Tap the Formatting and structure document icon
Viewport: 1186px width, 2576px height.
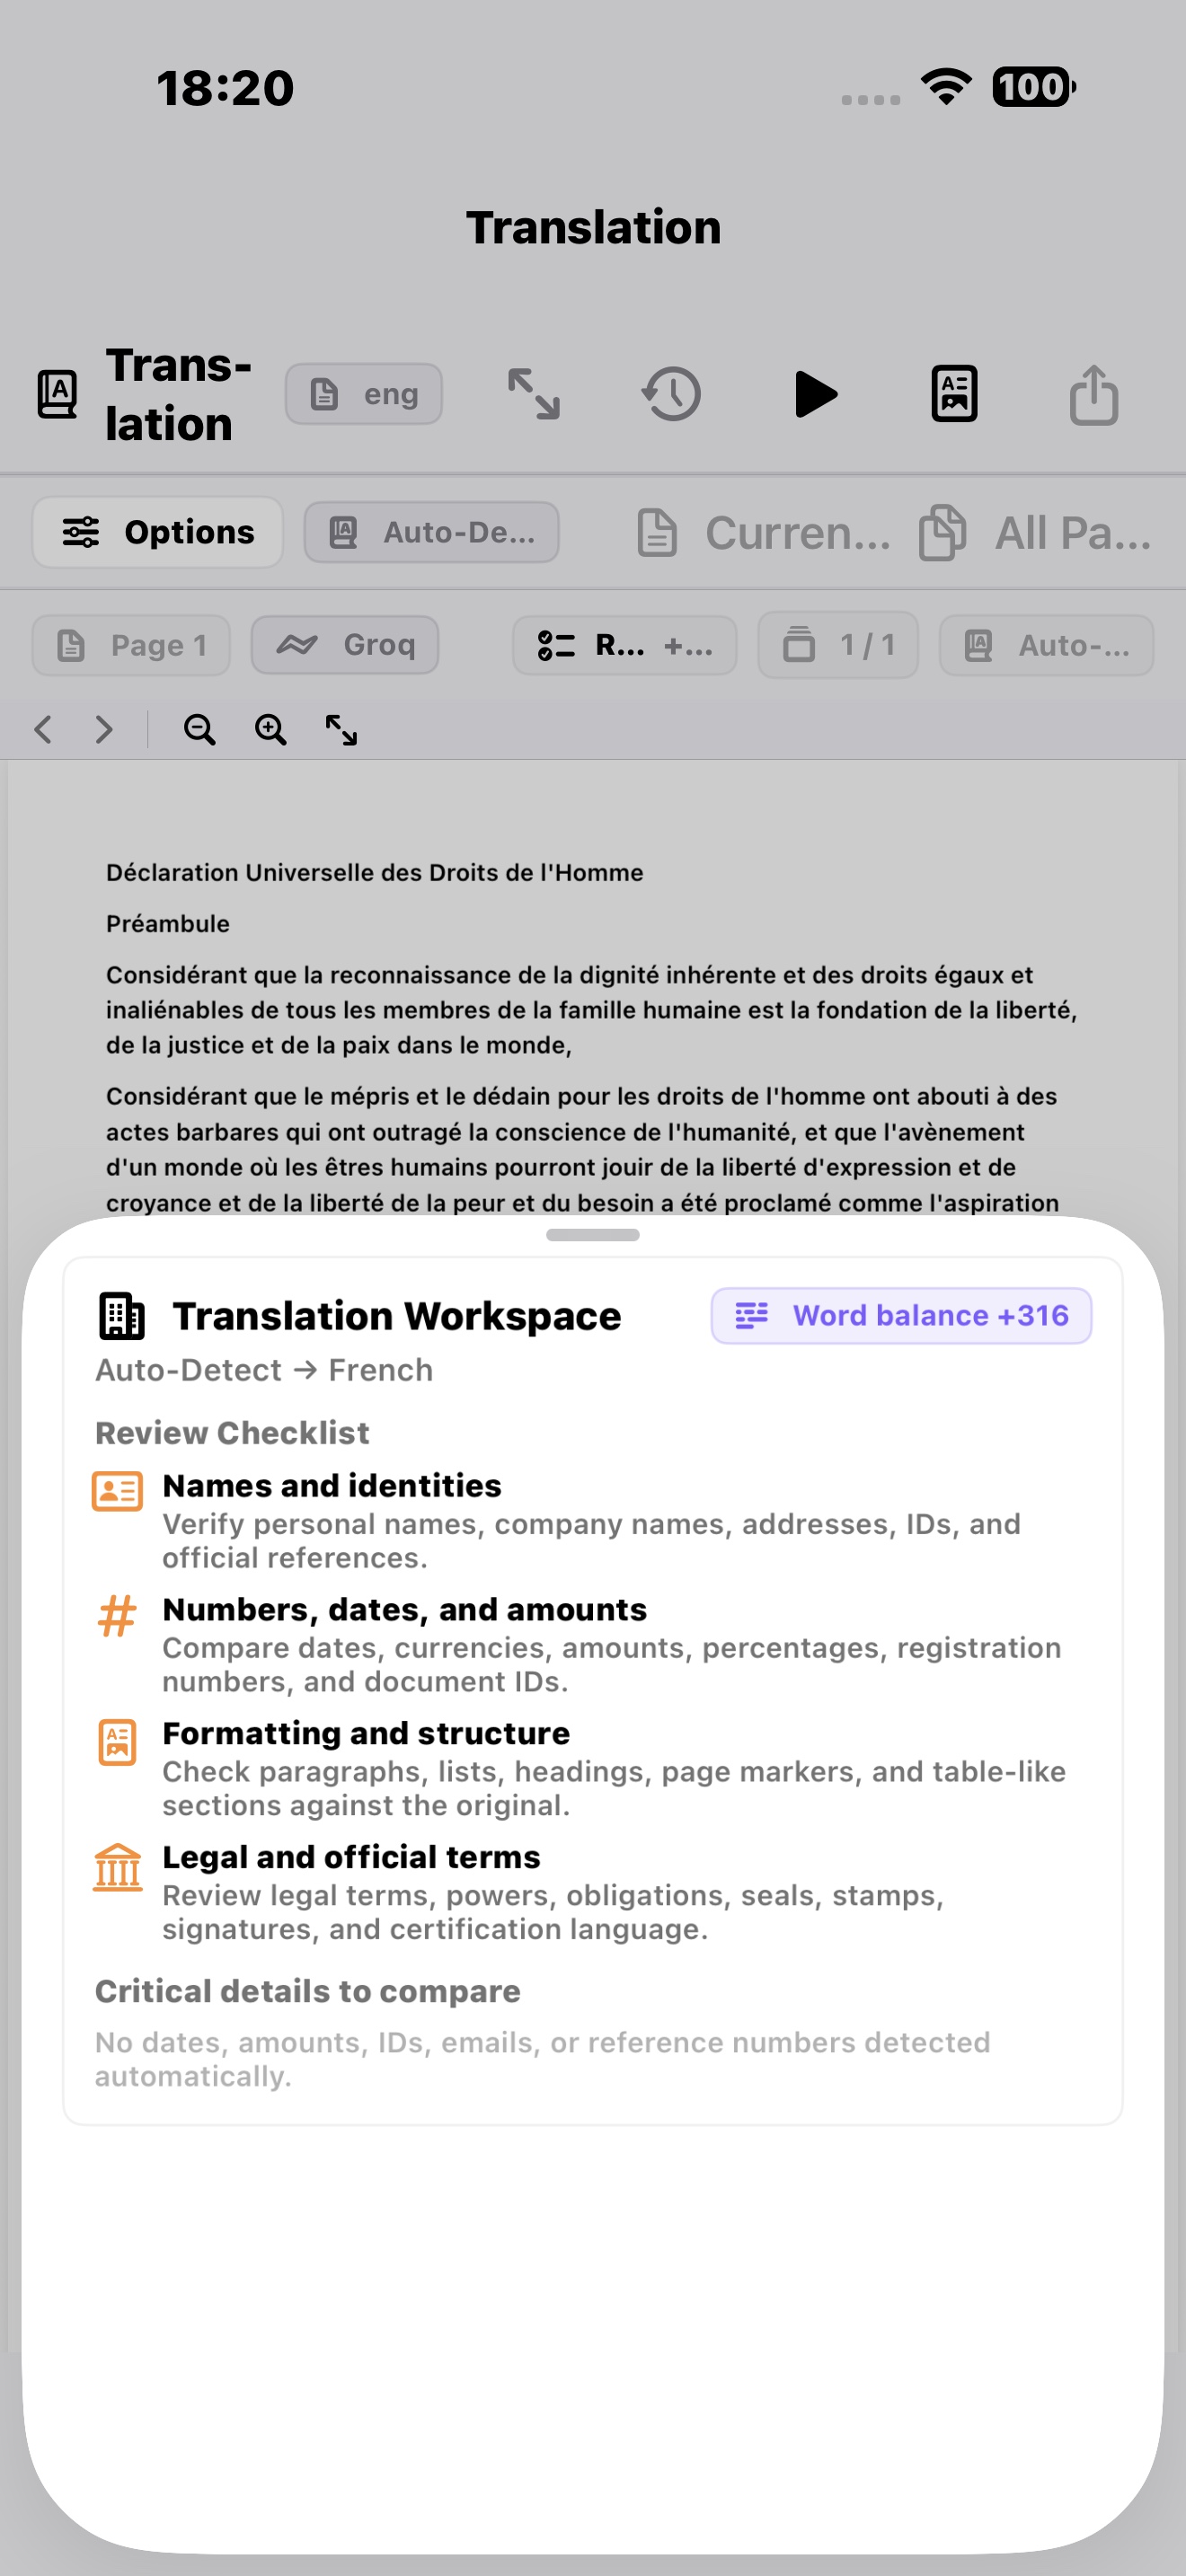pyautogui.click(x=117, y=1743)
